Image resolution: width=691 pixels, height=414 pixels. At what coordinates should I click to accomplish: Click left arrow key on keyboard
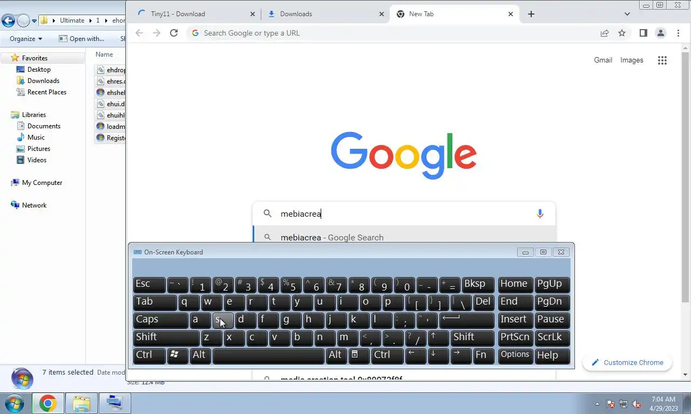[x=416, y=356]
